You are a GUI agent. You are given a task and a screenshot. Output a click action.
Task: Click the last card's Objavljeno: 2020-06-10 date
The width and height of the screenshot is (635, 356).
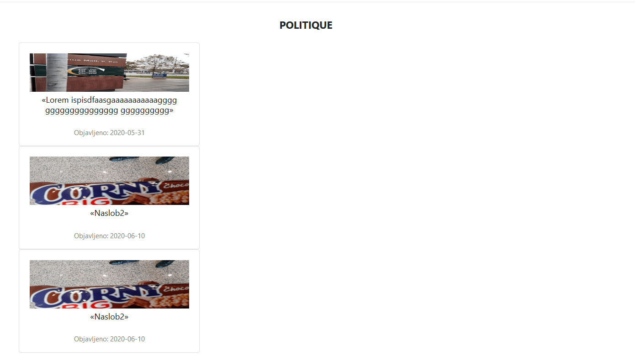[x=109, y=339]
